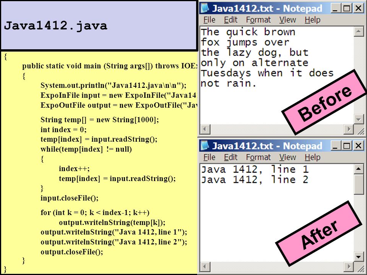Click the Before Notepad window title text
This screenshot has height=275, width=367.
click(267, 9)
